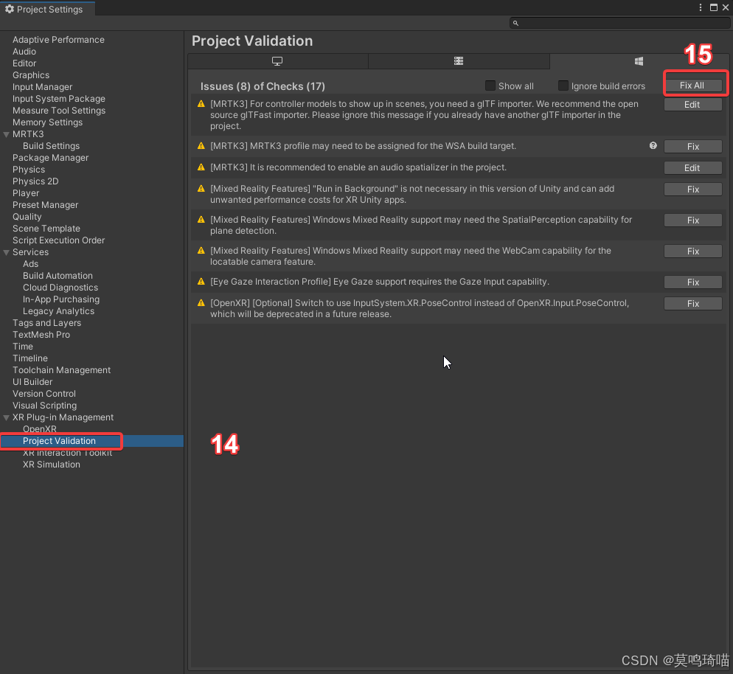Screen dimensions: 733x674
Task: Select Cloud Diagnostics under Services
Action: coord(60,288)
